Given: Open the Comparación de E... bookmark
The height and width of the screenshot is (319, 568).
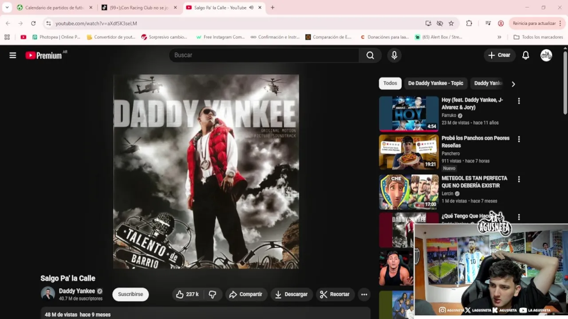Looking at the screenshot, I should 329,37.
